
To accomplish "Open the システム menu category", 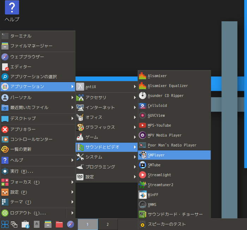I will 107,157.
